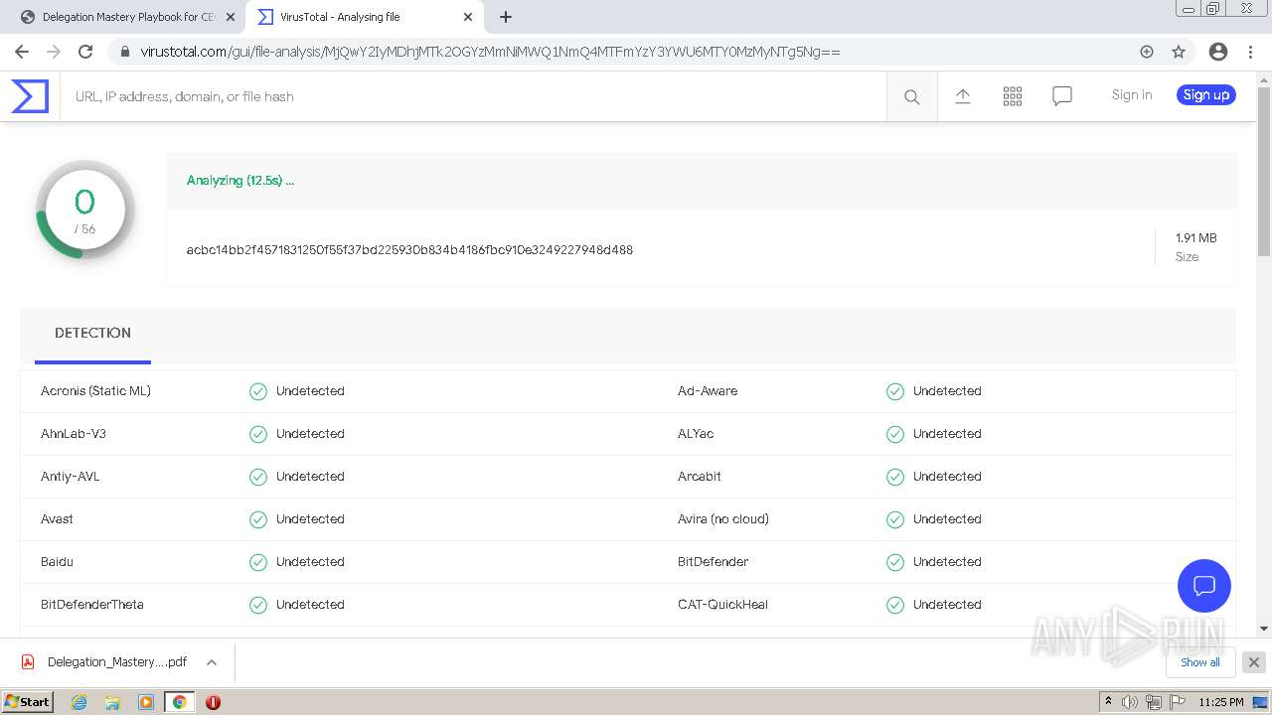1272x715 pixels.
Task: Expand the Delegation_Mastery pdf download options
Action: click(212, 662)
